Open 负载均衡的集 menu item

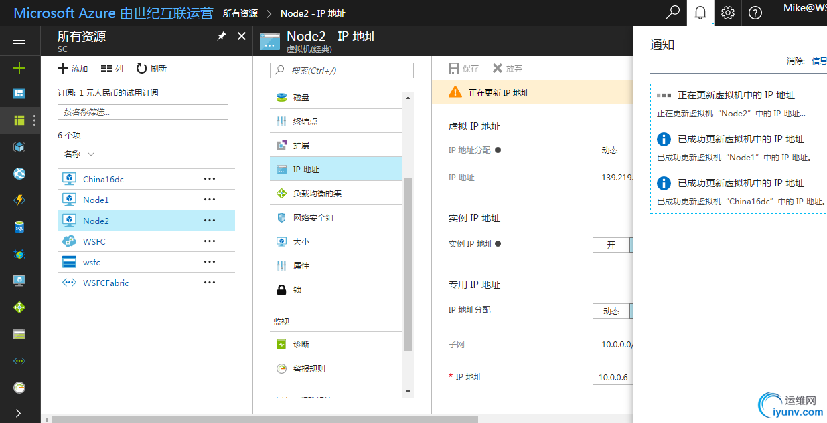pos(336,193)
